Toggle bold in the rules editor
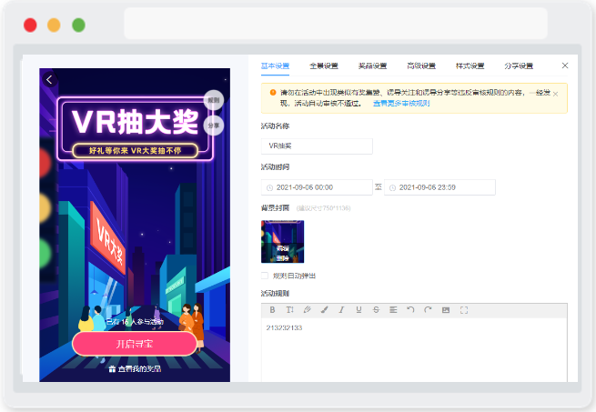 tap(272, 310)
